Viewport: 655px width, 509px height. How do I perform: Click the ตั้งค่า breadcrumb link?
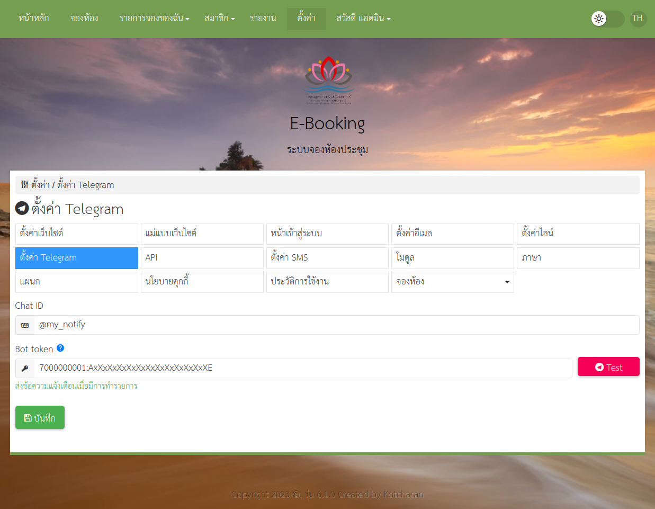coord(40,185)
